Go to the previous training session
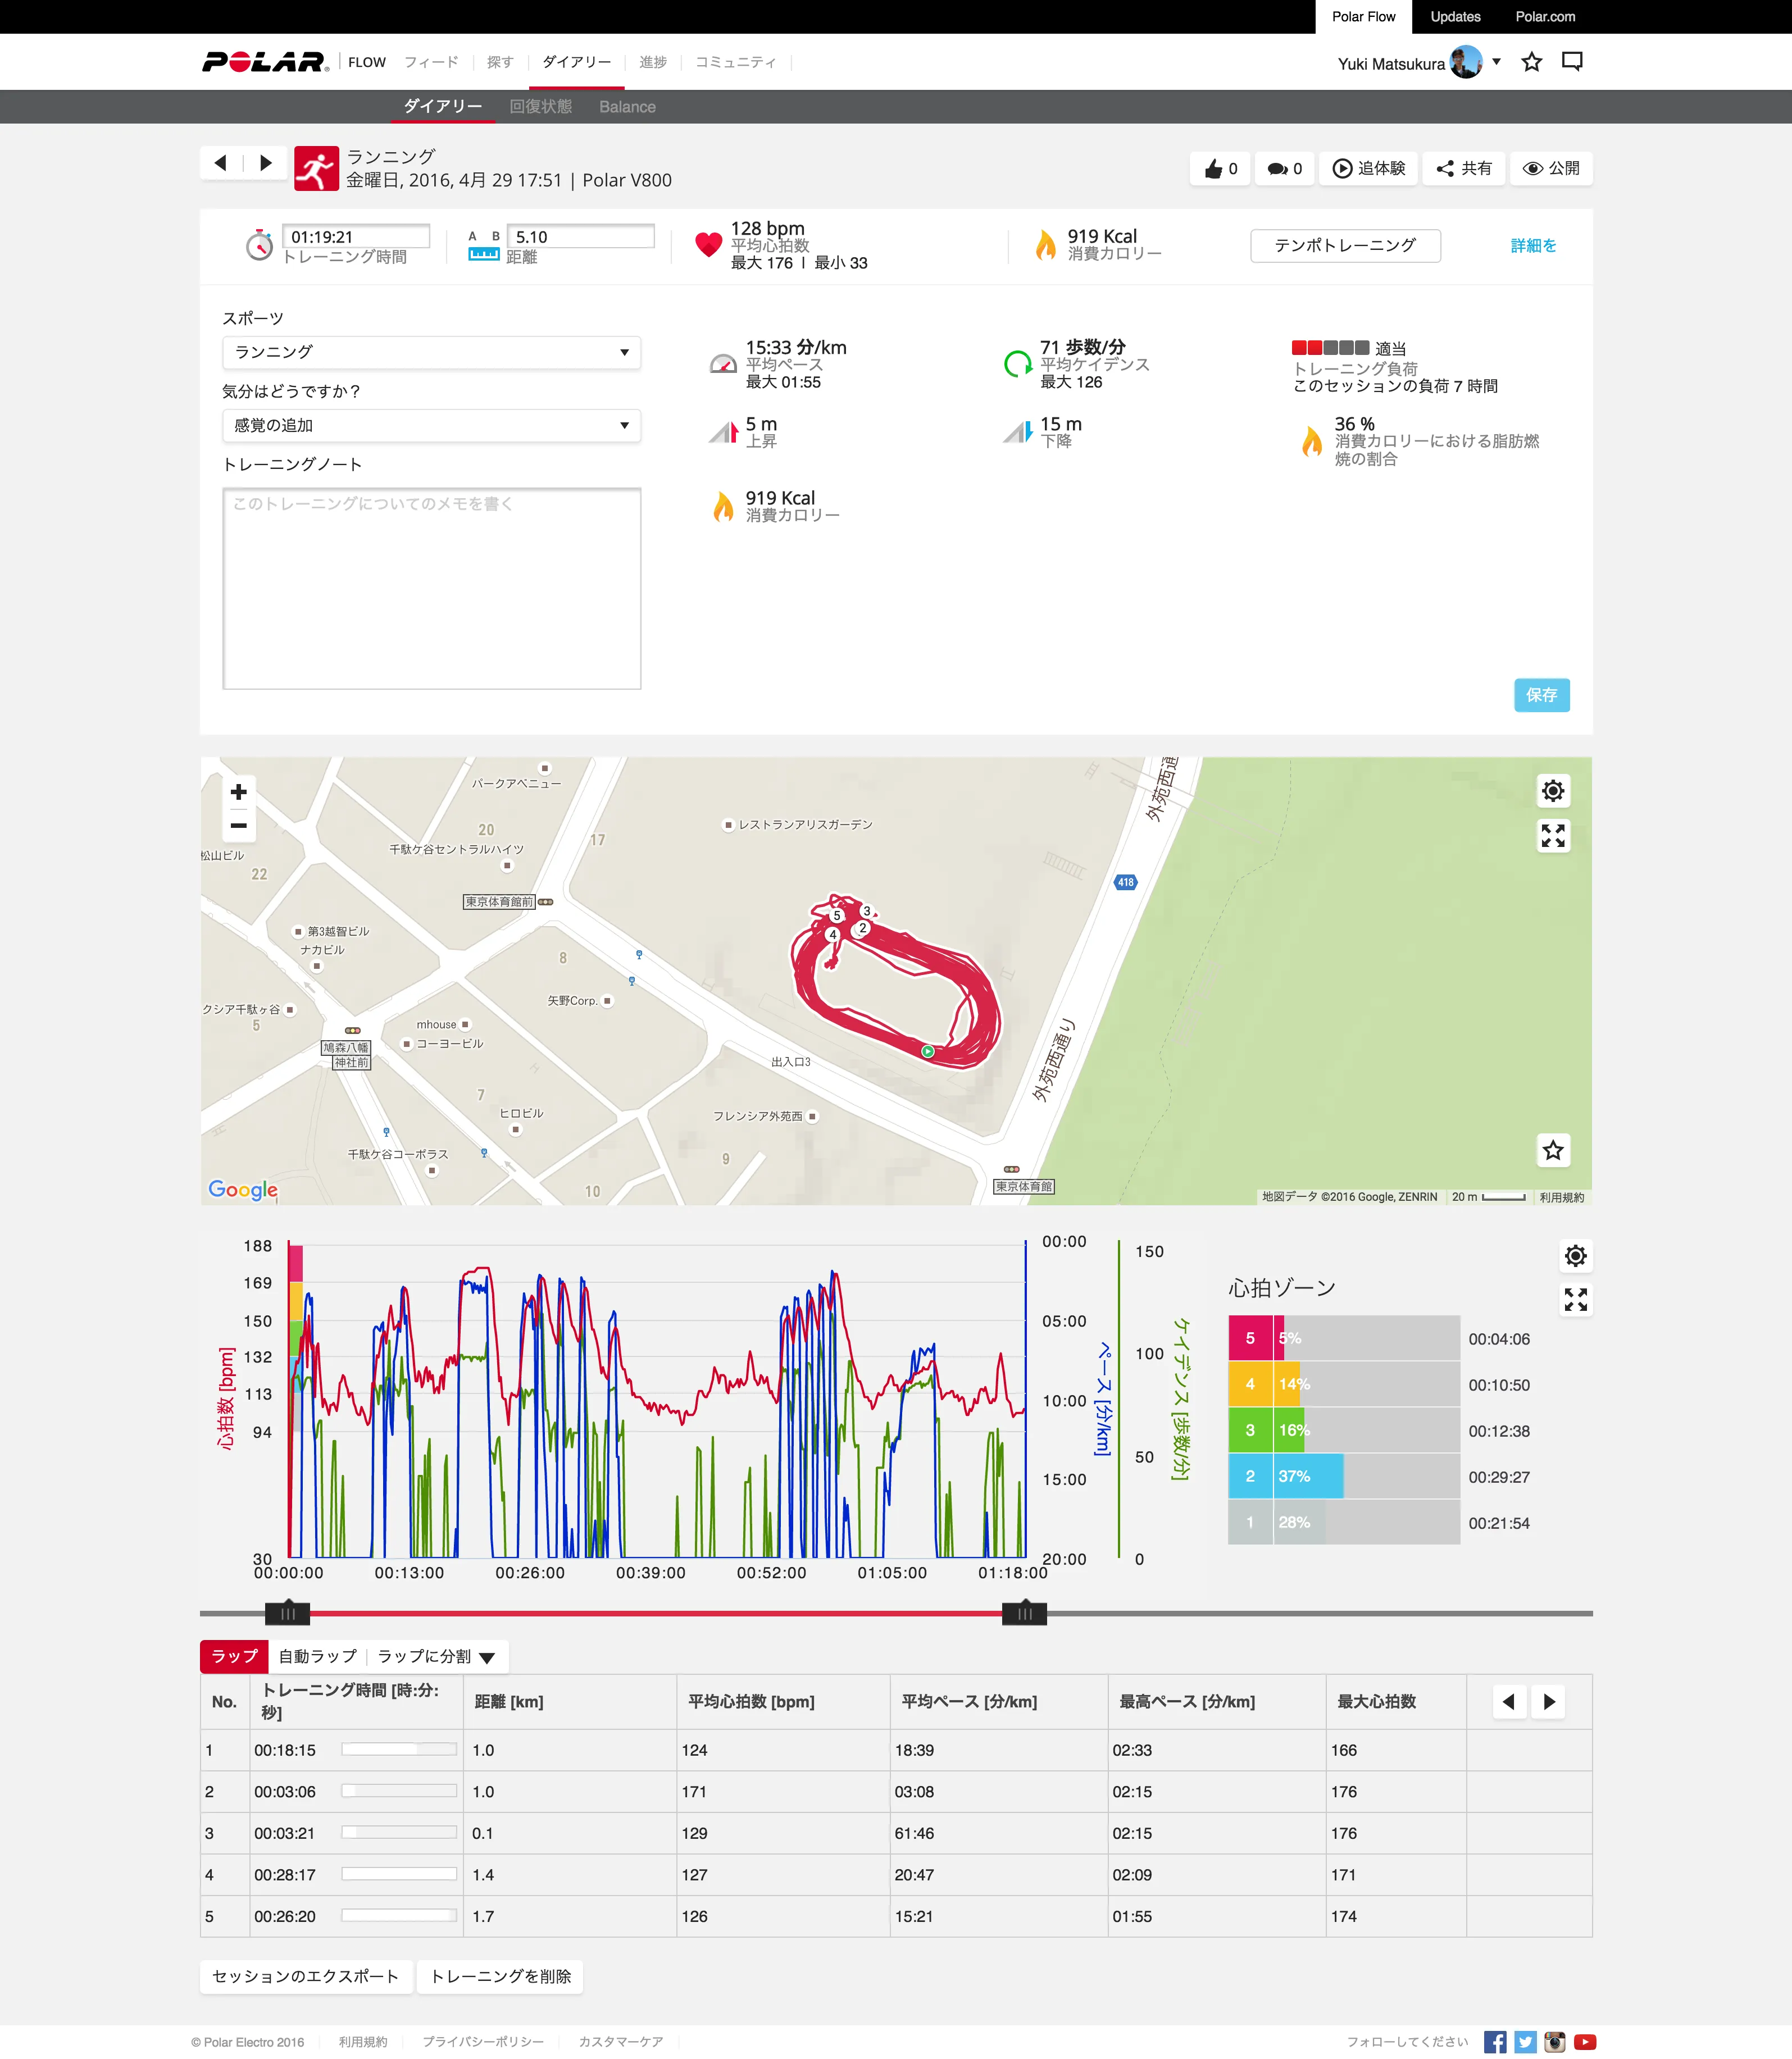Screen dimensions: 1792x2059 pos(221,163)
